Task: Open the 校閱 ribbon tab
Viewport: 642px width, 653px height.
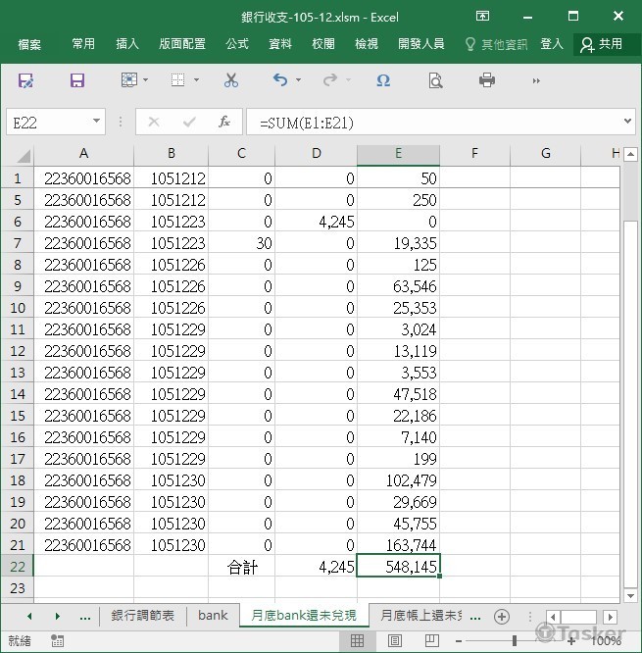Action: click(x=323, y=44)
